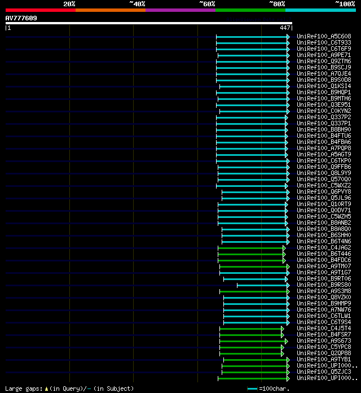
Task: Select the UniRef100_Q337P1 label
Action: tap(324, 123)
